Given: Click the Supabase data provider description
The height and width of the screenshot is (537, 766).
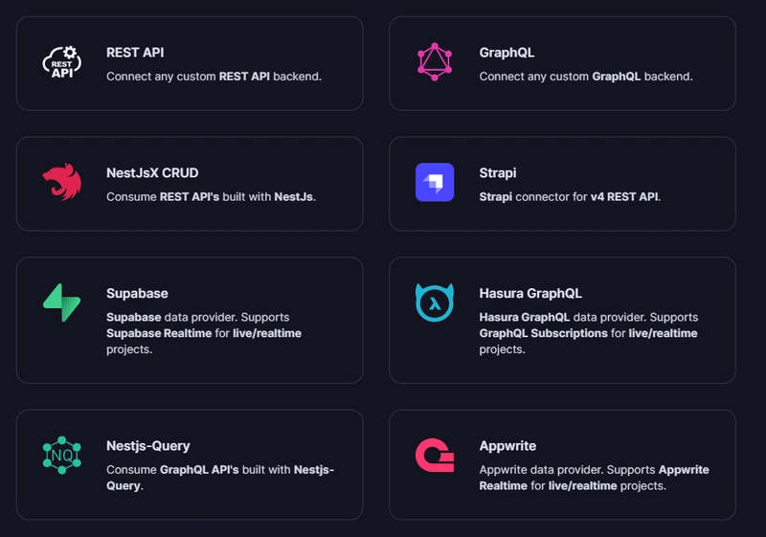Looking at the screenshot, I should (204, 333).
